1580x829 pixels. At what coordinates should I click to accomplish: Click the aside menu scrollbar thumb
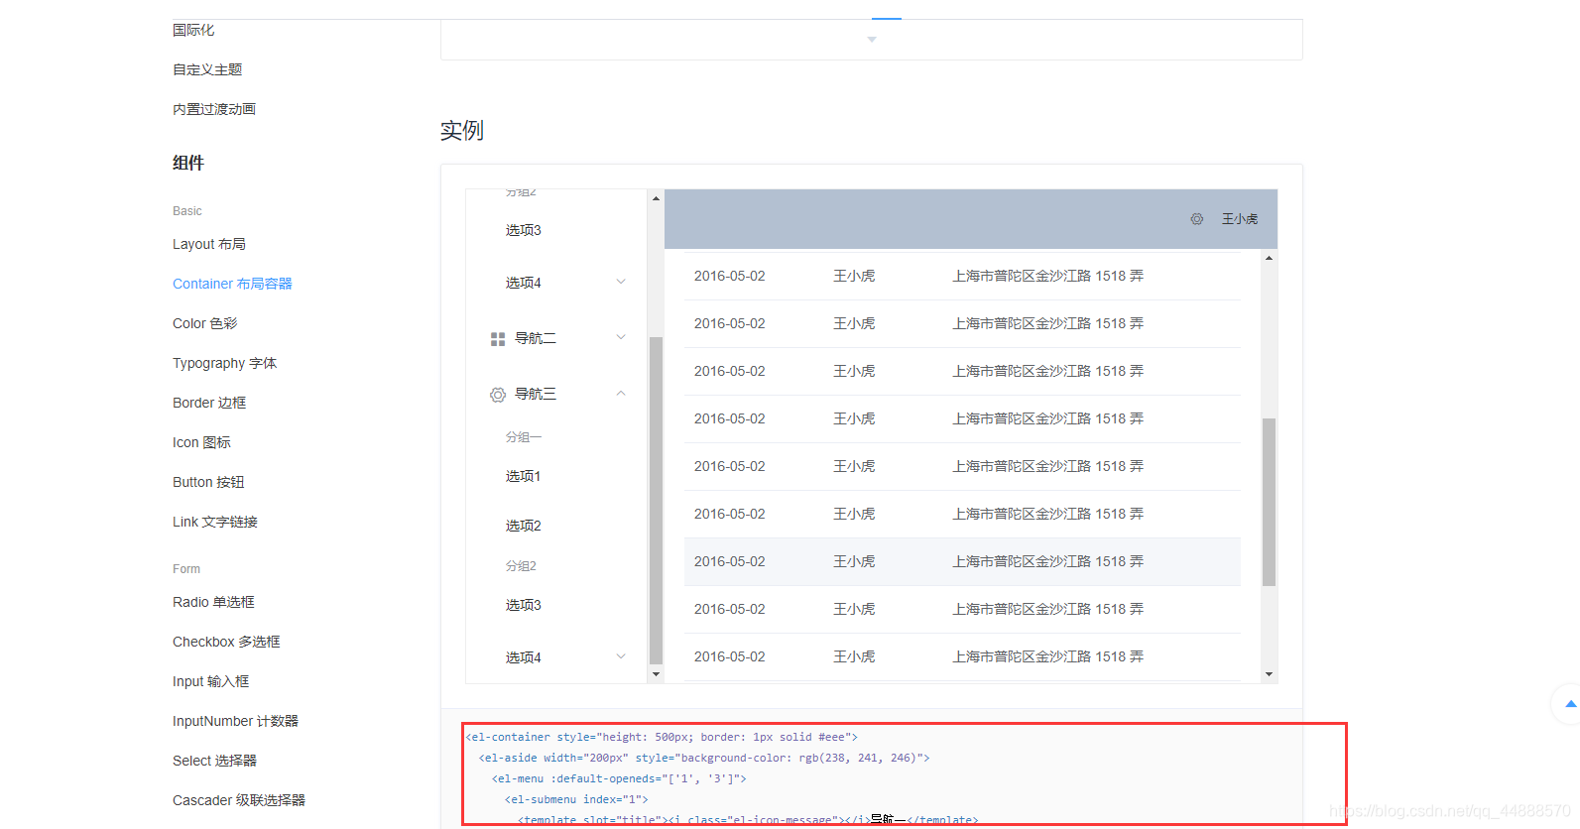coord(656,500)
